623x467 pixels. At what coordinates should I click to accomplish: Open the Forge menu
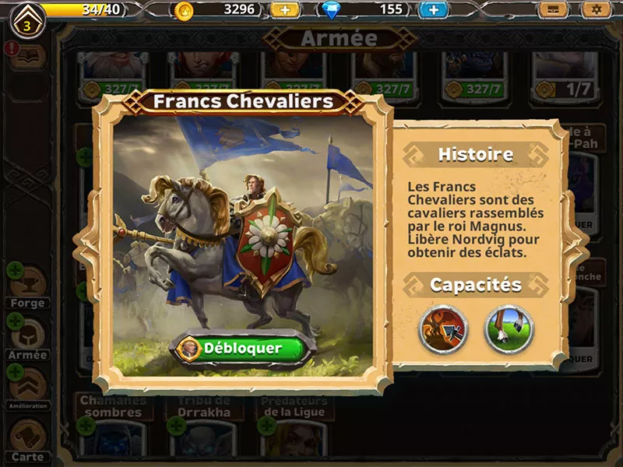click(27, 287)
